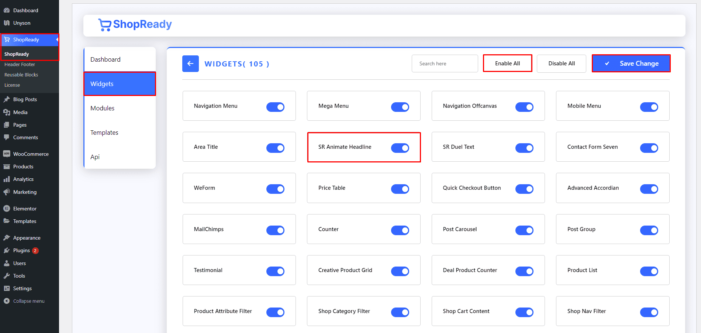Click the blue back arrow icon
This screenshot has height=333, width=701.
click(190, 63)
